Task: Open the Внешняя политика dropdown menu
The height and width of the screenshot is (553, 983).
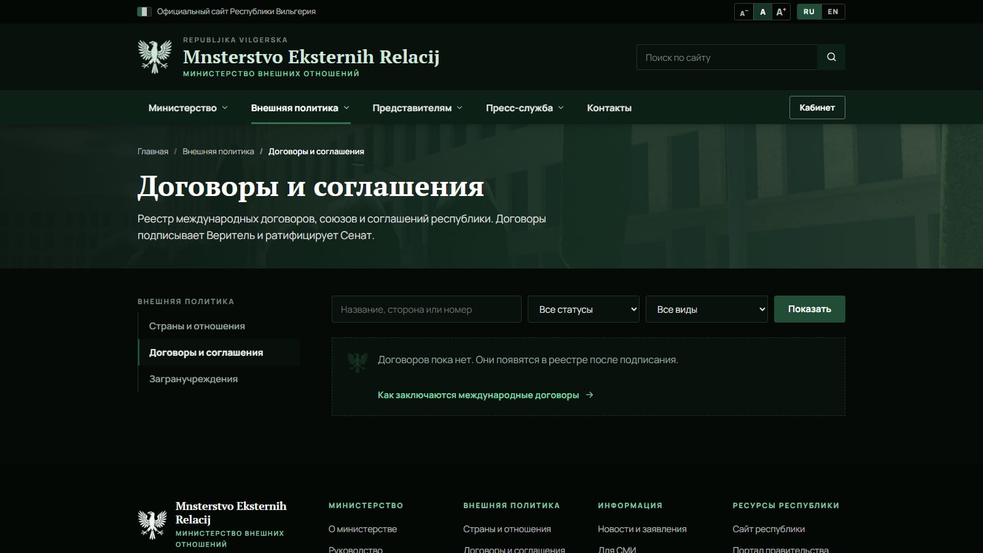Action: tap(300, 108)
